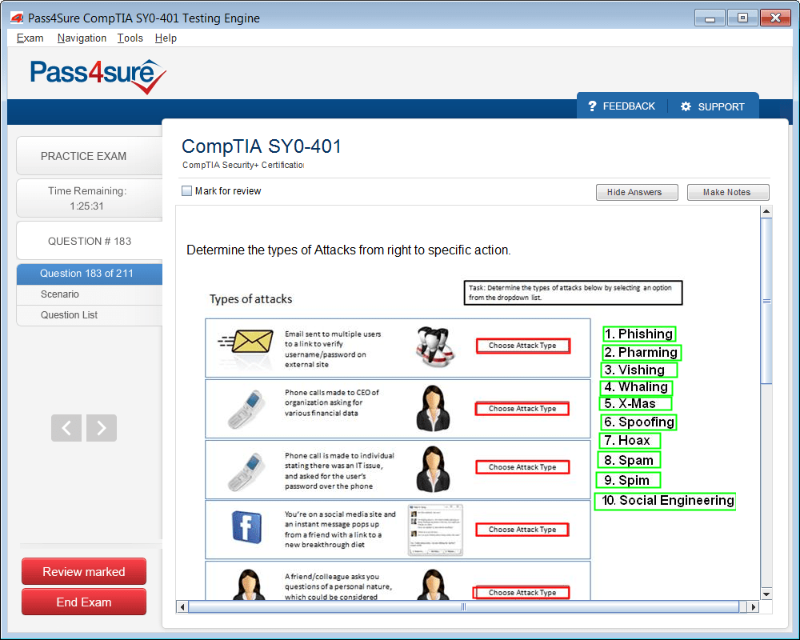Click the End Exam button

tap(84, 602)
